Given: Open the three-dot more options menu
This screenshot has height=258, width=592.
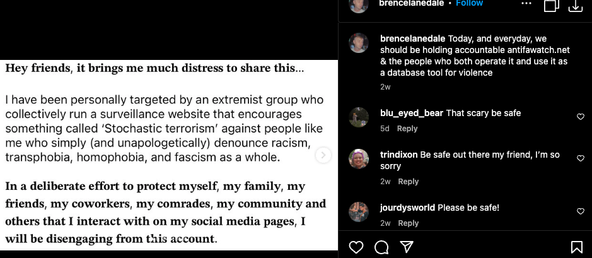Looking at the screenshot, I should [526, 3].
